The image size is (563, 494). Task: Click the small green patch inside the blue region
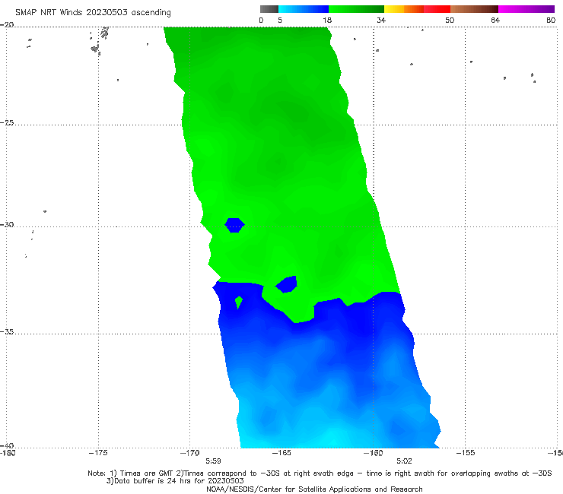(239, 302)
